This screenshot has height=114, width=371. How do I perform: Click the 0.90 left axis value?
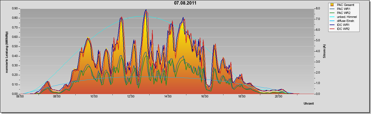click(x=15, y=9)
